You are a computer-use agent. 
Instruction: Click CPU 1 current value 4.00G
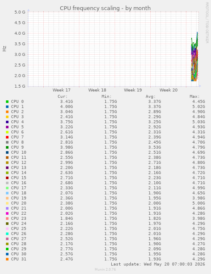point(66,107)
